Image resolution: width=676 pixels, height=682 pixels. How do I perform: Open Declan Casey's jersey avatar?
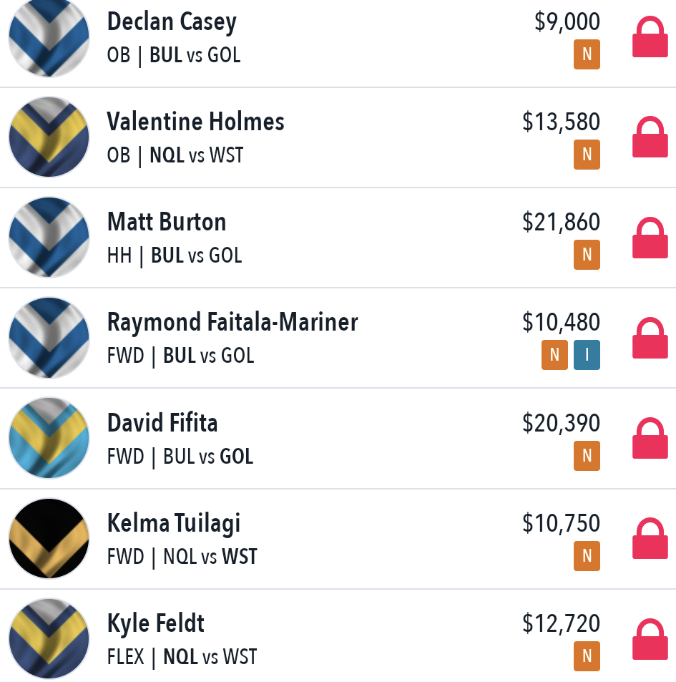click(x=49, y=37)
